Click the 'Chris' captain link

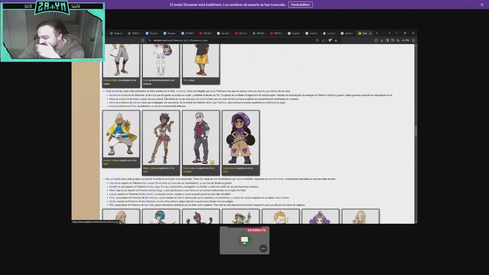coord(112,197)
